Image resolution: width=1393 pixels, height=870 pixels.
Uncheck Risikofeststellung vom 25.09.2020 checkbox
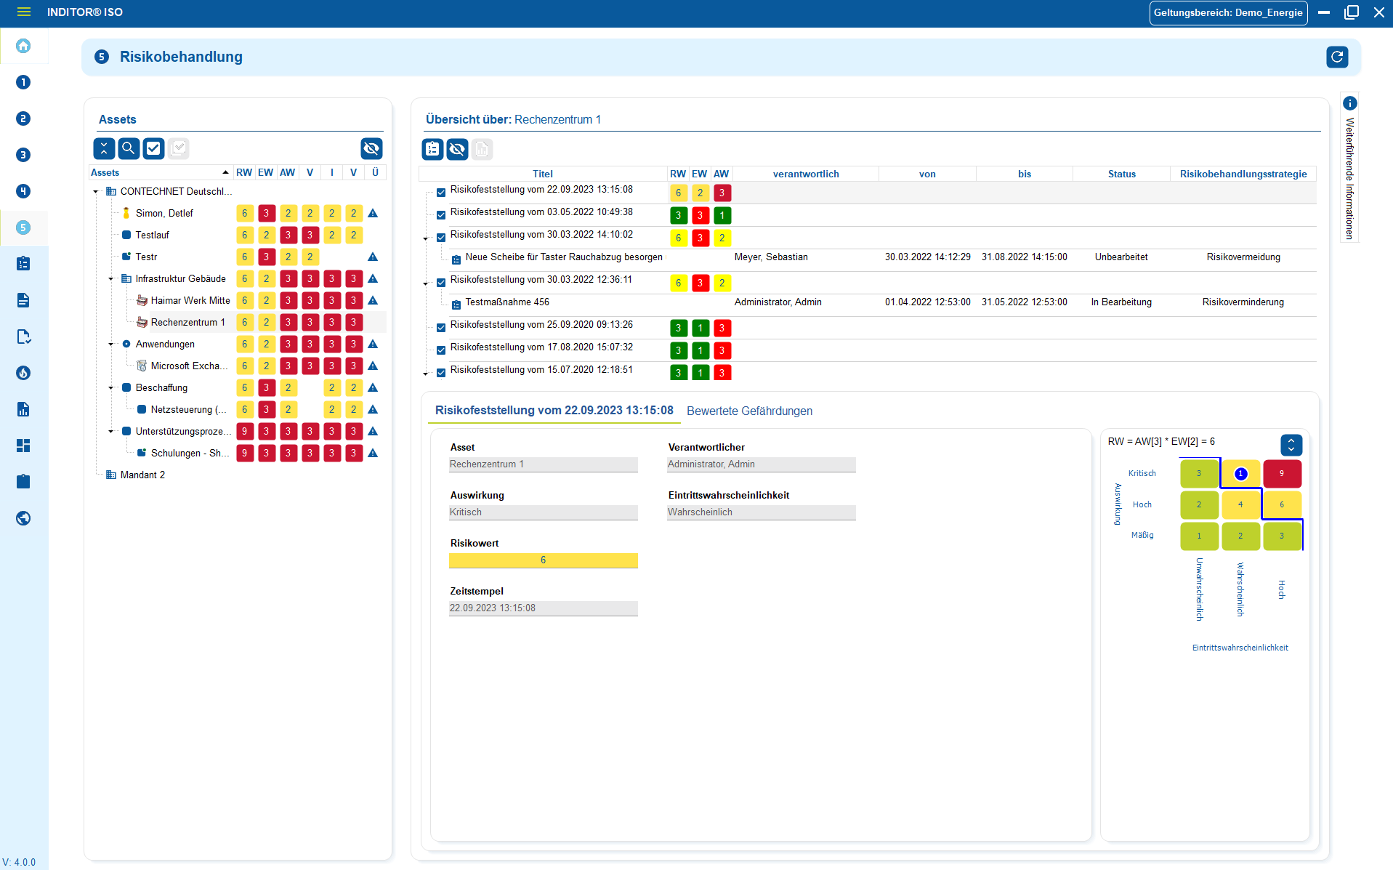tap(441, 328)
